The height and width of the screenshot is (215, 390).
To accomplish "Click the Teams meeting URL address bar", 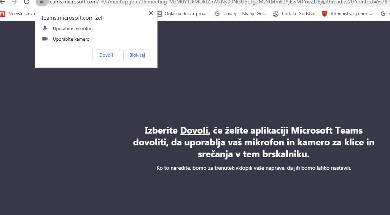I will pos(219,2).
